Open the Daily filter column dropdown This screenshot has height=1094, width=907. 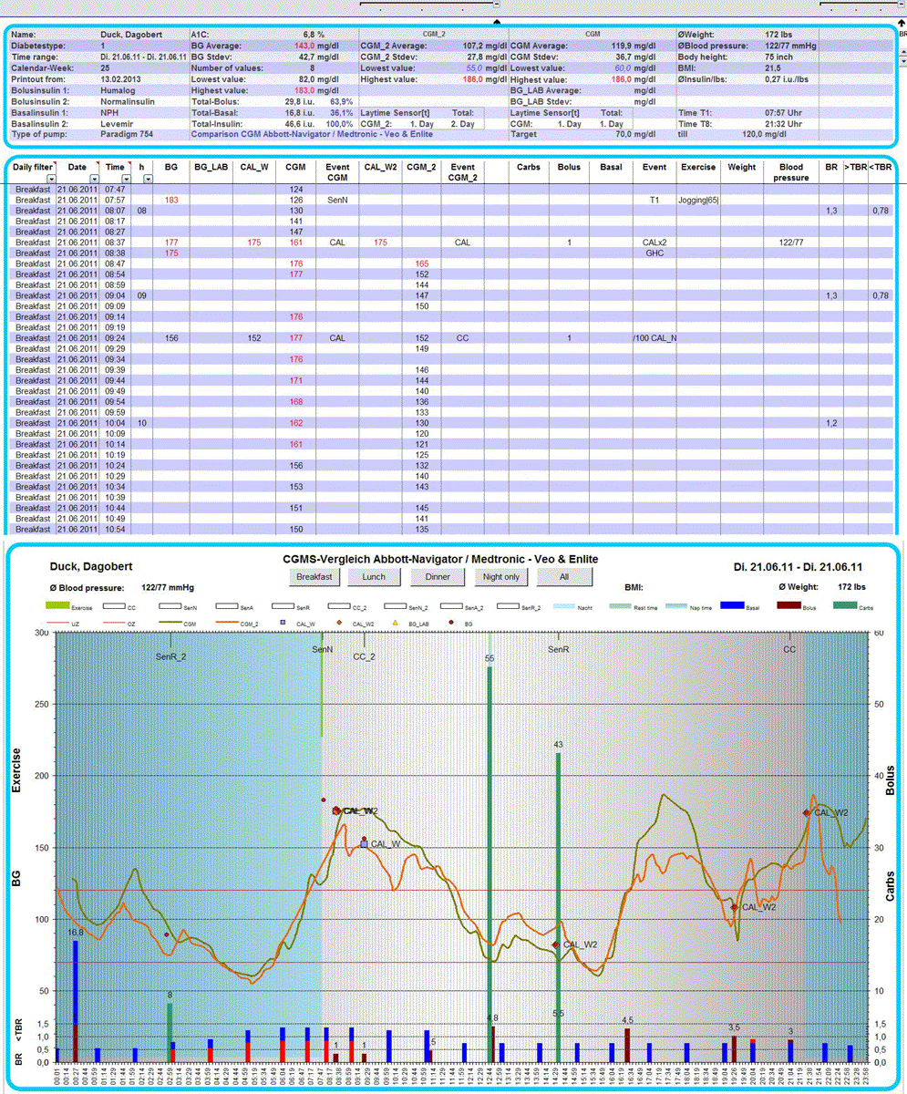(x=51, y=180)
